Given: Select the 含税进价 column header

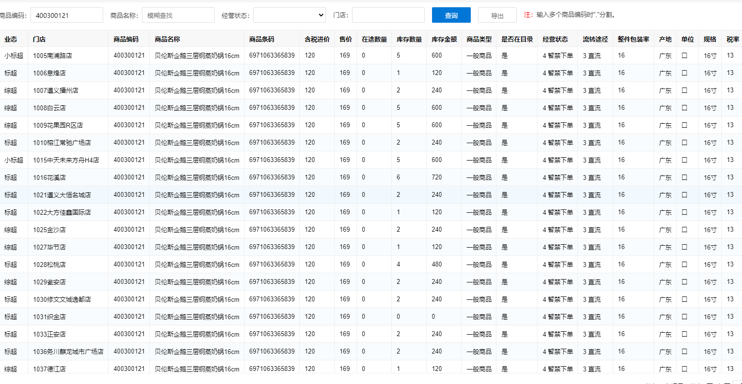Looking at the screenshot, I should click(317, 39).
